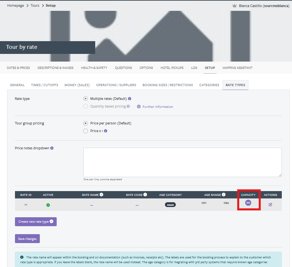Screen dimensions: 292x267
Task: Click plus icon on Create new rate type
Action: point(52,221)
